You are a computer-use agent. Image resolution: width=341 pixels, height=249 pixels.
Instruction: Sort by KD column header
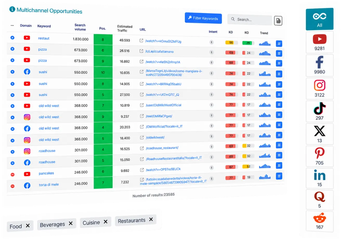click(231, 32)
